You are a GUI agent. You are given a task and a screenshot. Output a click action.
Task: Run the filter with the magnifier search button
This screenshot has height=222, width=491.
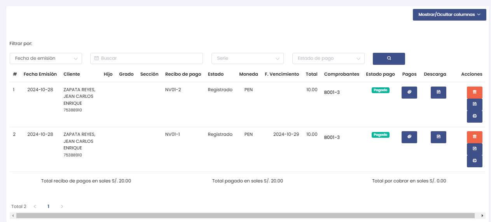389,59
